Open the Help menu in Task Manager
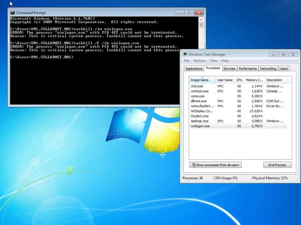The height and width of the screenshot is (225, 301). 225,61
